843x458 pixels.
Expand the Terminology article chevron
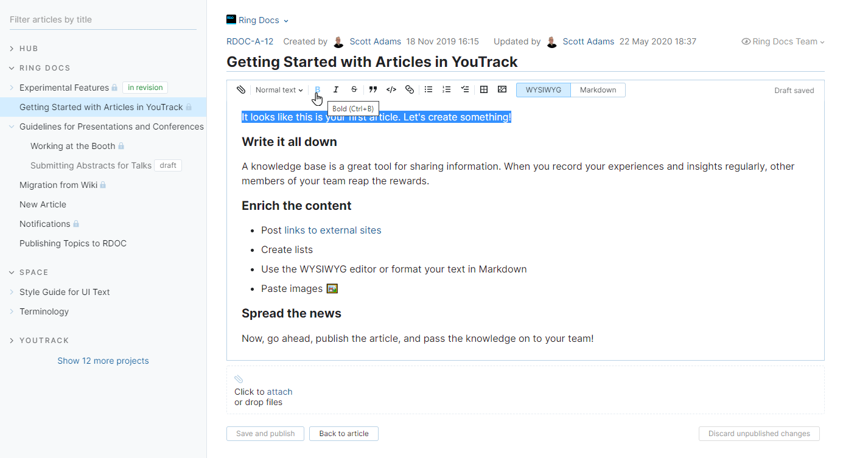(12, 311)
